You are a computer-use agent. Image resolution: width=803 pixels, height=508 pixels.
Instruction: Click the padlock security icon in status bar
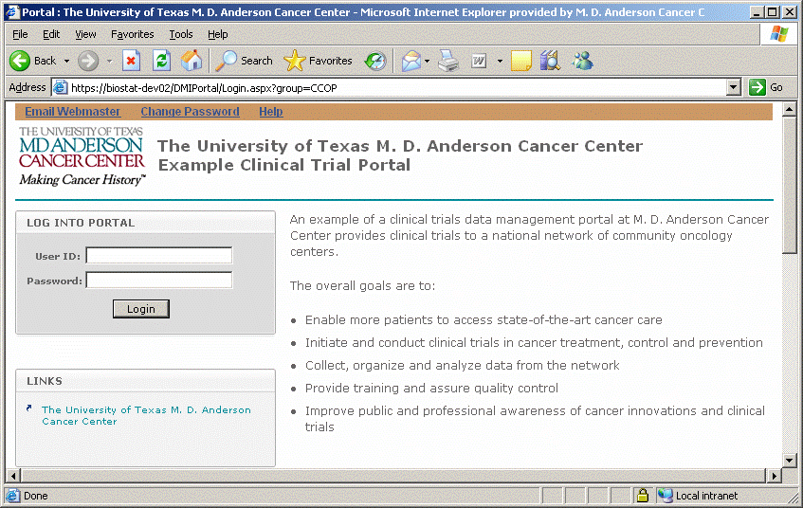tap(642, 495)
